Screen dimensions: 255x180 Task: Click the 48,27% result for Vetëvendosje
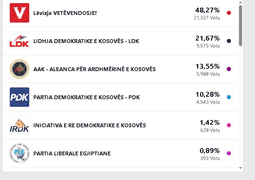tap(207, 10)
